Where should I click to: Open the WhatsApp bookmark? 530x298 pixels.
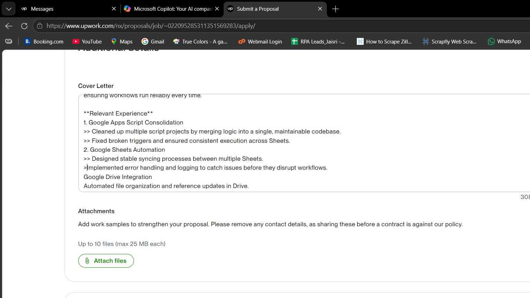(504, 41)
